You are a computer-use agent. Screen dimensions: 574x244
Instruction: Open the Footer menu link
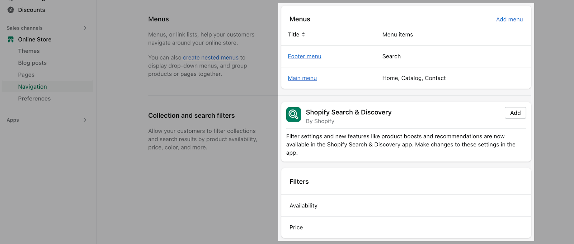pos(305,56)
